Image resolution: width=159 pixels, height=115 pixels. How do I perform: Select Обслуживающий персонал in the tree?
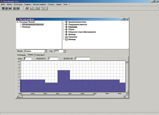pyautogui.click(x=33, y=24)
